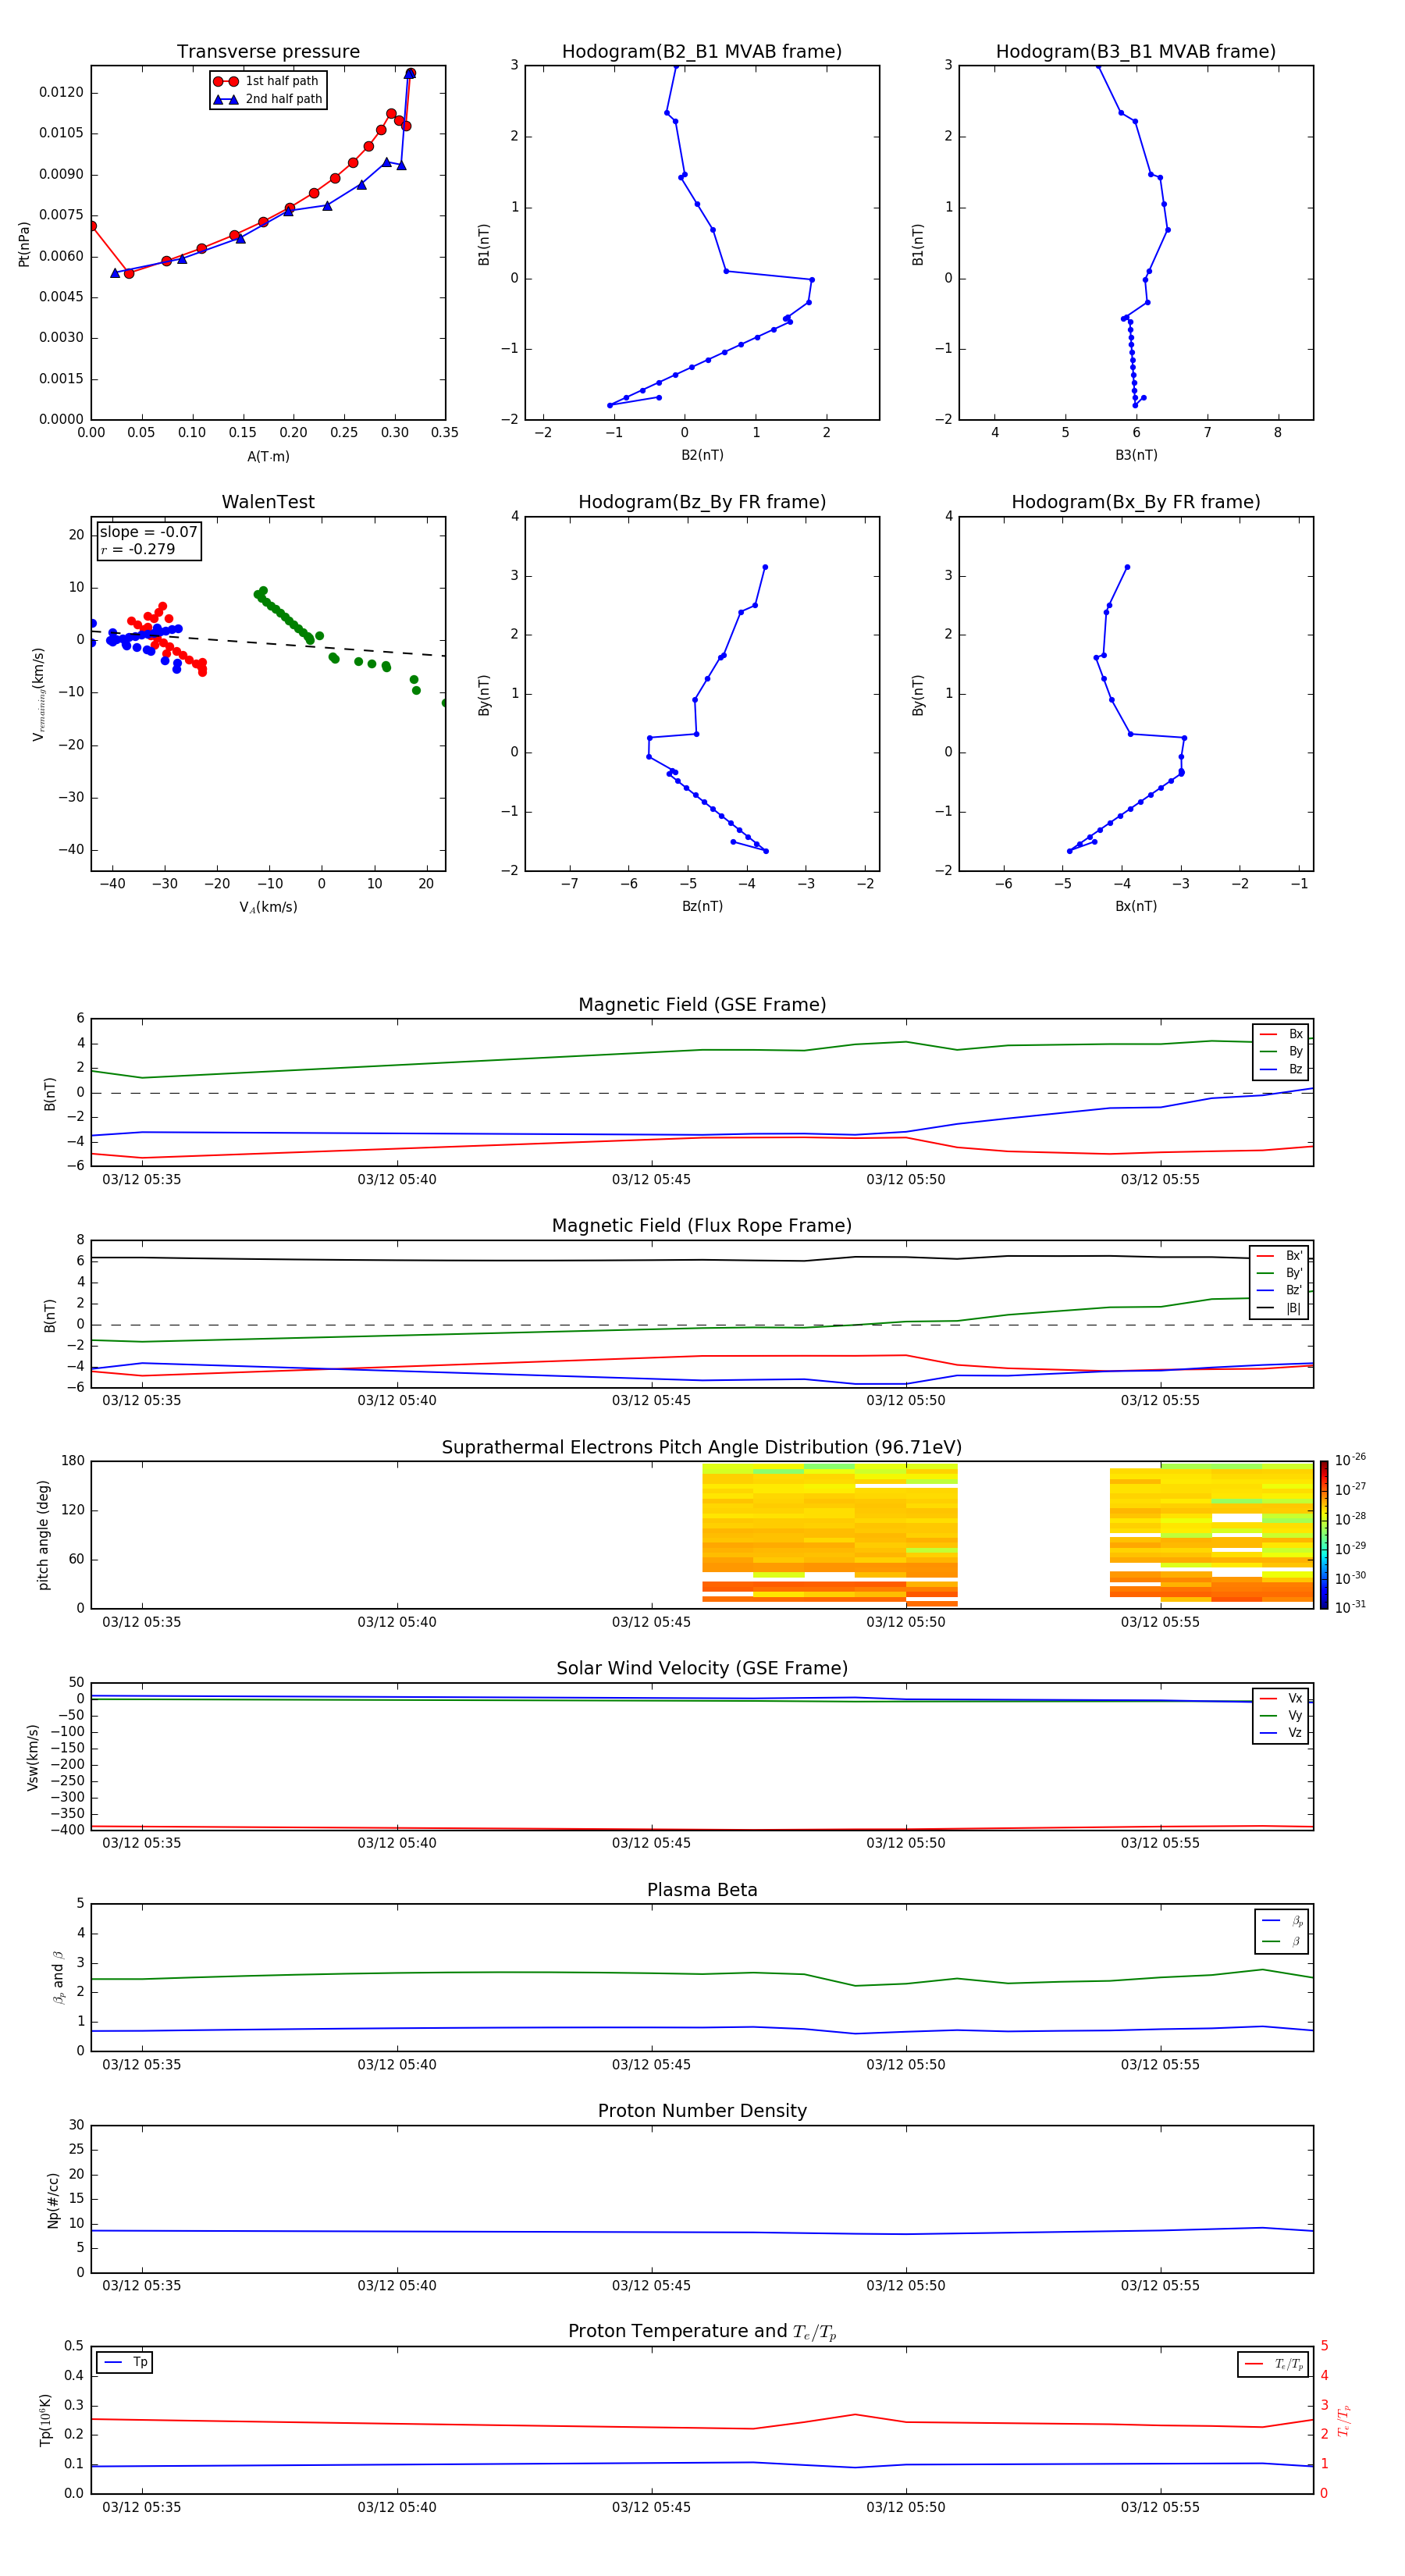The height and width of the screenshot is (2576, 1405).
Task: Click the right-axis Te/Tp red label
Action: (x=1344, y=2420)
